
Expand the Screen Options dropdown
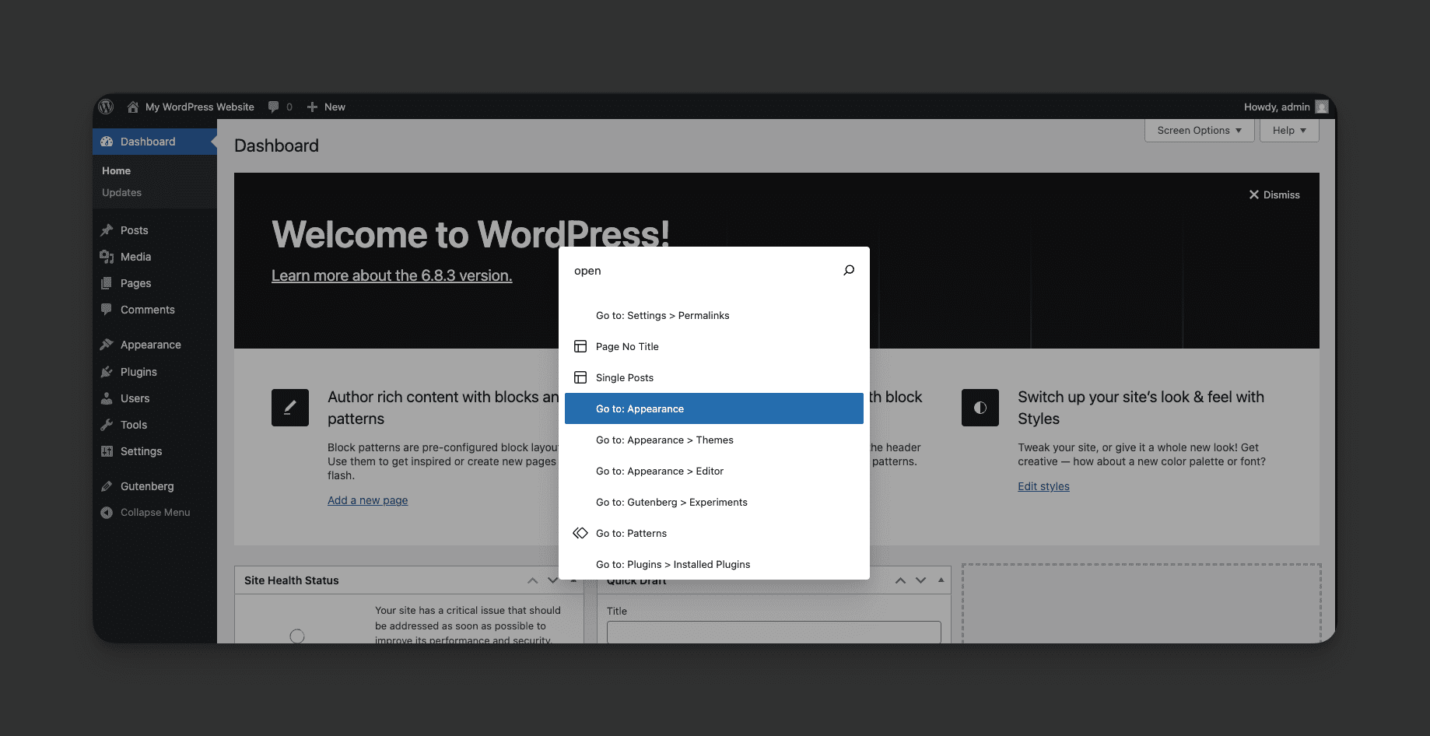click(1199, 131)
